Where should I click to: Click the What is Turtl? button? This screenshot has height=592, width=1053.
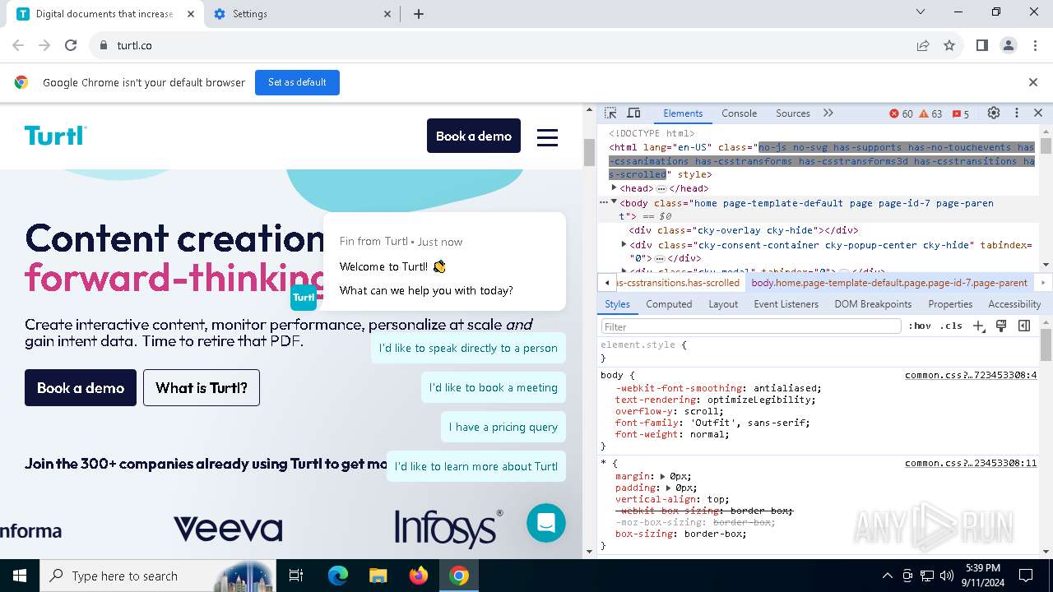pyautogui.click(x=202, y=387)
